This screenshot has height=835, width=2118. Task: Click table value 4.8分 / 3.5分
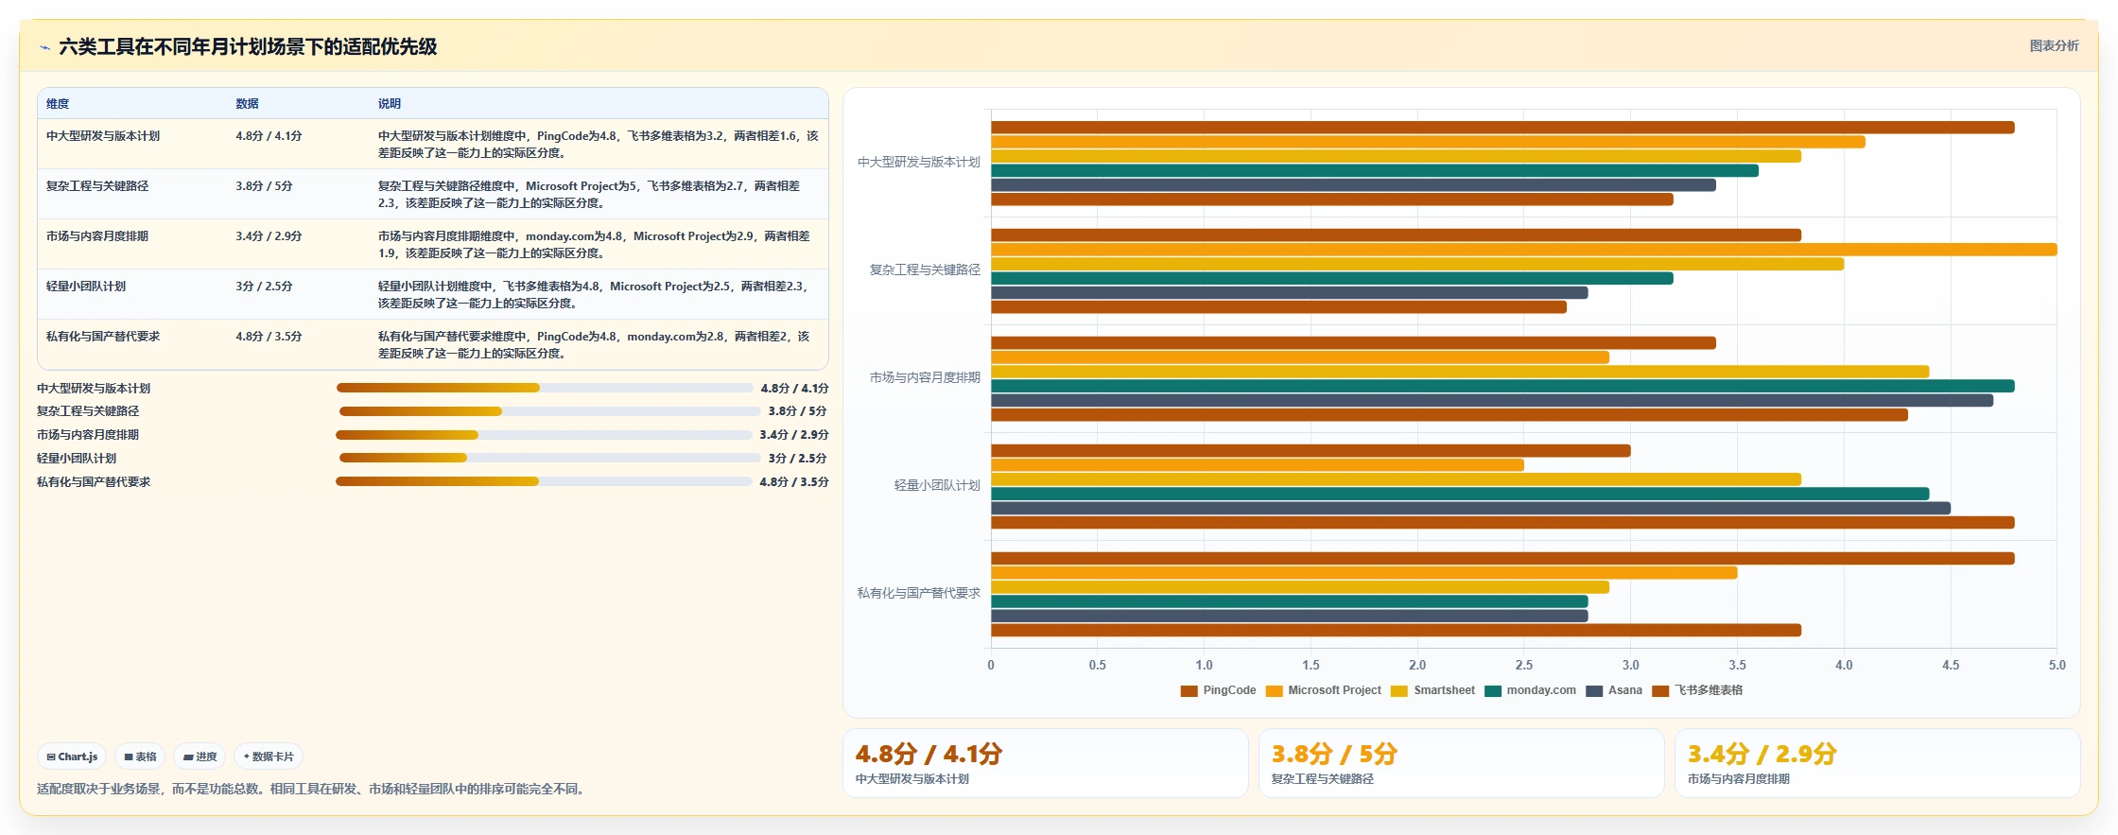click(269, 337)
